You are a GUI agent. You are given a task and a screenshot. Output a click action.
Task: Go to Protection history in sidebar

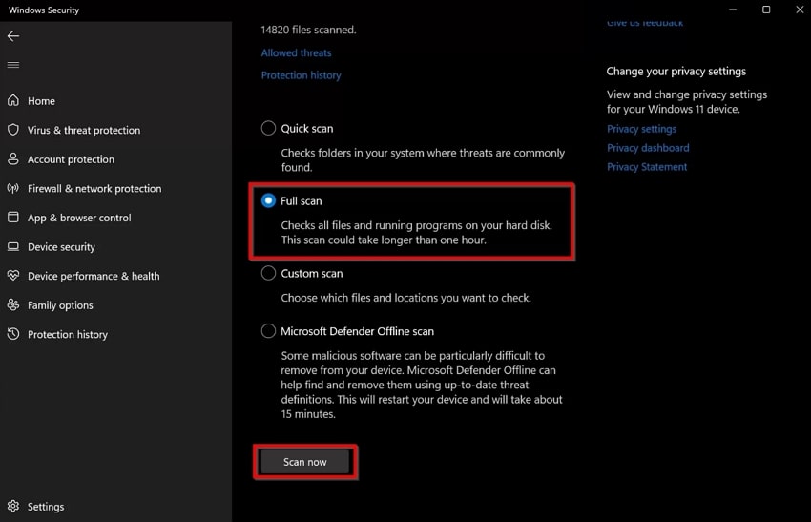(x=67, y=335)
